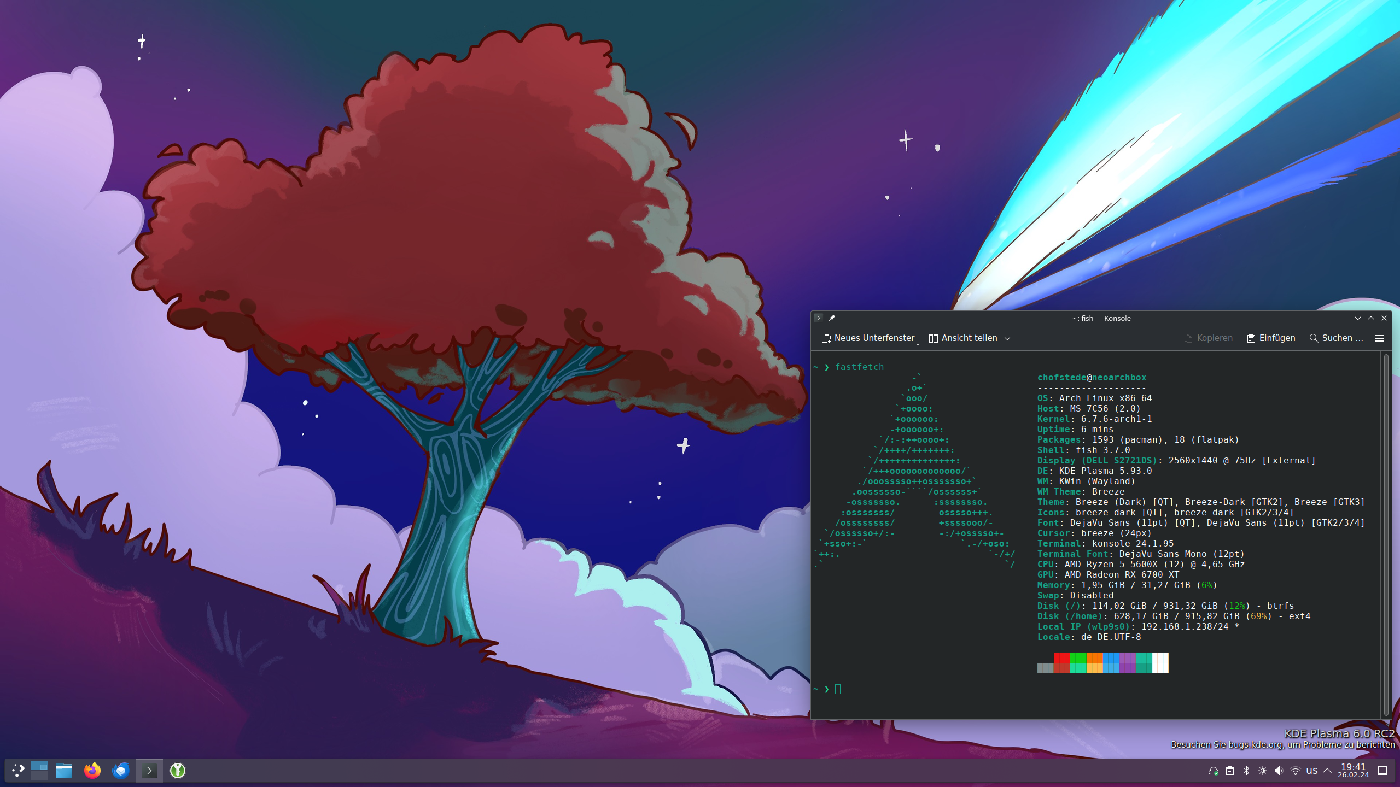The width and height of the screenshot is (1400, 787).
Task: Open the screen brightness tray icon
Action: 1263,771
